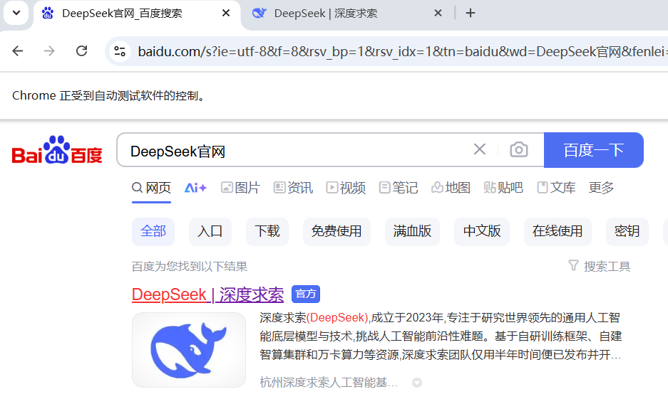Open the Ai+ search mode
The width and height of the screenshot is (668, 399).
[195, 187]
